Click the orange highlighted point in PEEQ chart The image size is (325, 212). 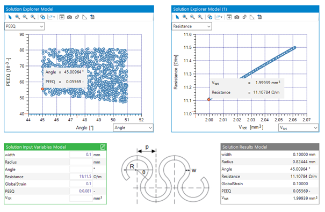(42, 89)
